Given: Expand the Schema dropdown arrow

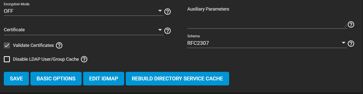Looking at the screenshot, I should tap(343, 43).
